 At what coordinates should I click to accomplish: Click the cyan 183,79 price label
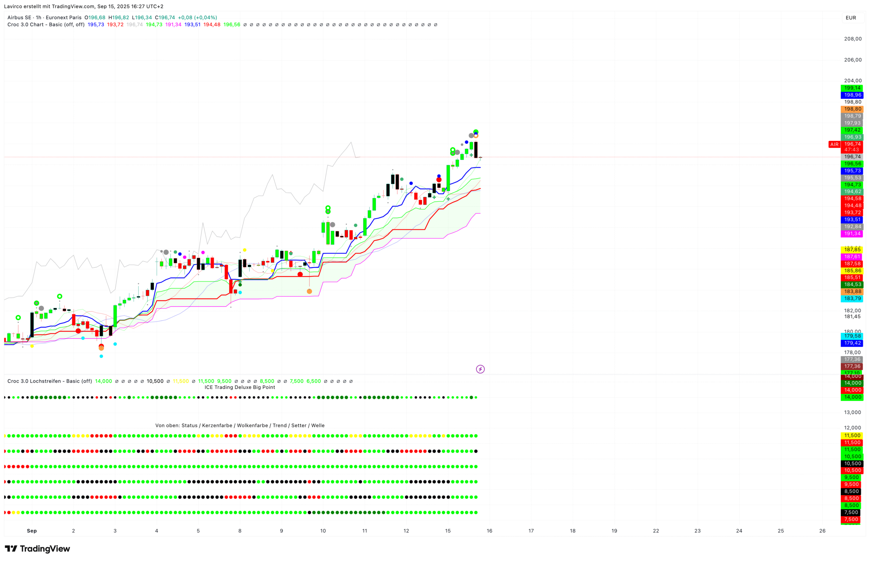click(x=852, y=299)
